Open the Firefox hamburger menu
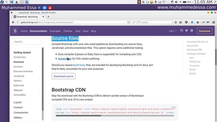217x122 pixels. [214, 22]
